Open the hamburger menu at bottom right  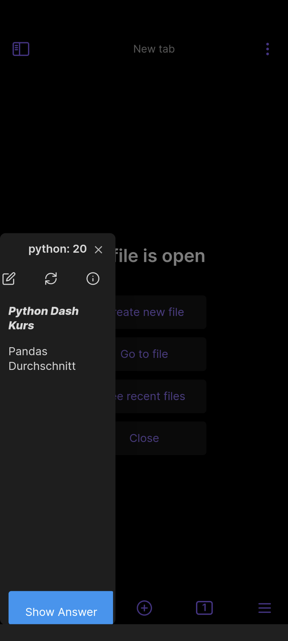click(264, 608)
